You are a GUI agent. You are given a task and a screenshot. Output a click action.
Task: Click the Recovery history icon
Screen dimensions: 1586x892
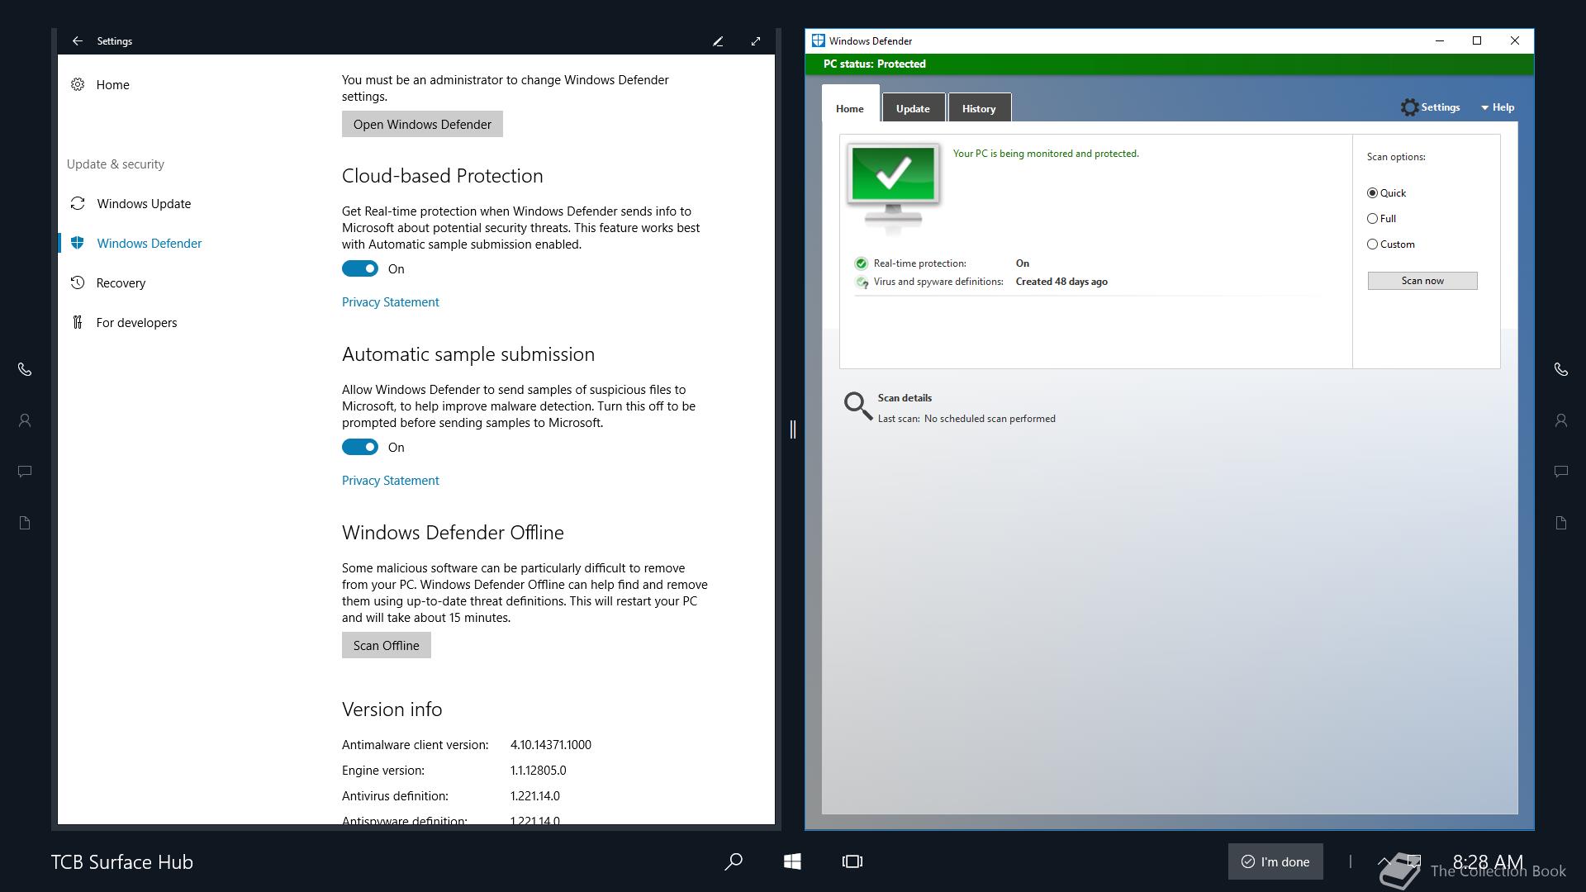click(77, 282)
